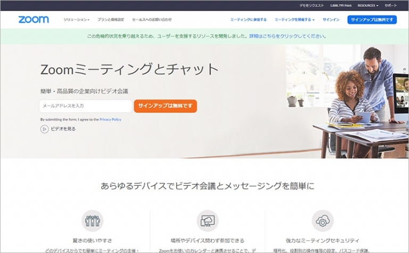
Task: Click 場所やデバイス問わず参加できる title text
Action: pyautogui.click(x=207, y=240)
